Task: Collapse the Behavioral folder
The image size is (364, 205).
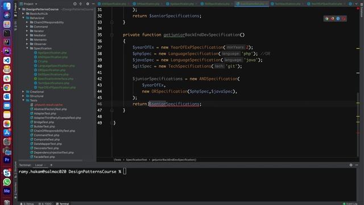Action: pos(23,18)
